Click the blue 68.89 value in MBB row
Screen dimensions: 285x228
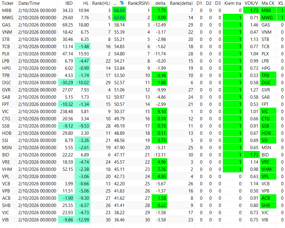point(119,11)
